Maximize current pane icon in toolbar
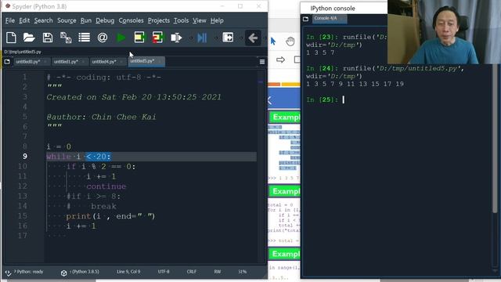This screenshot has height=282, width=501. click(x=228, y=38)
